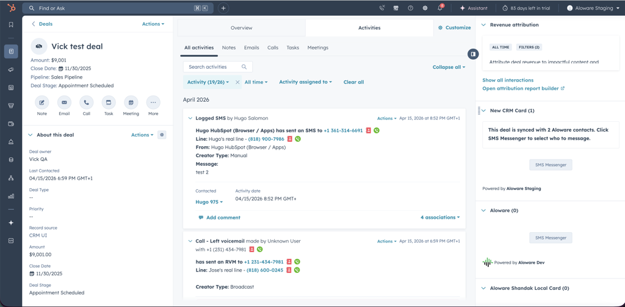The width and height of the screenshot is (625, 307).
Task: Click the green call icon beside +1 (231) 434-7981
Action: pyautogui.click(x=259, y=249)
